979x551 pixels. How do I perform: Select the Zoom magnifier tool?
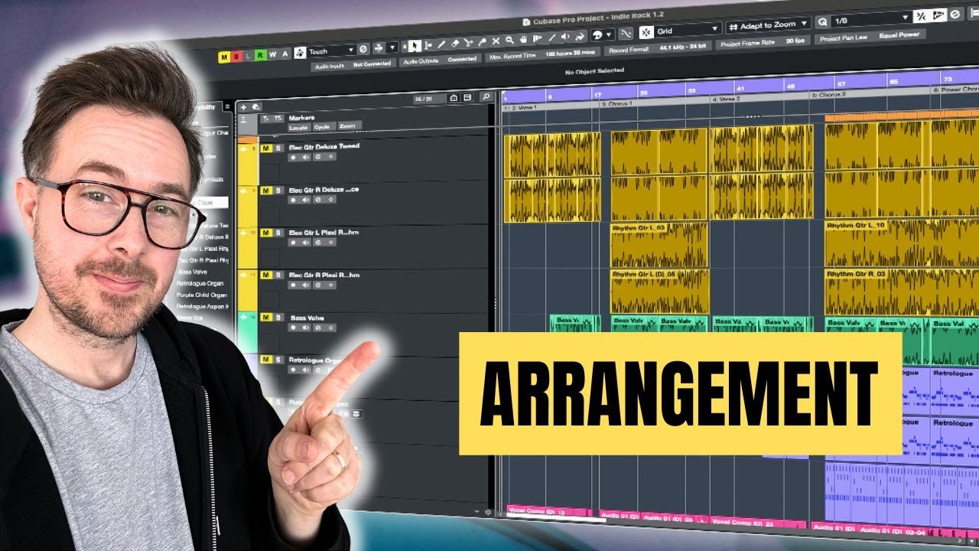pyautogui.click(x=509, y=40)
